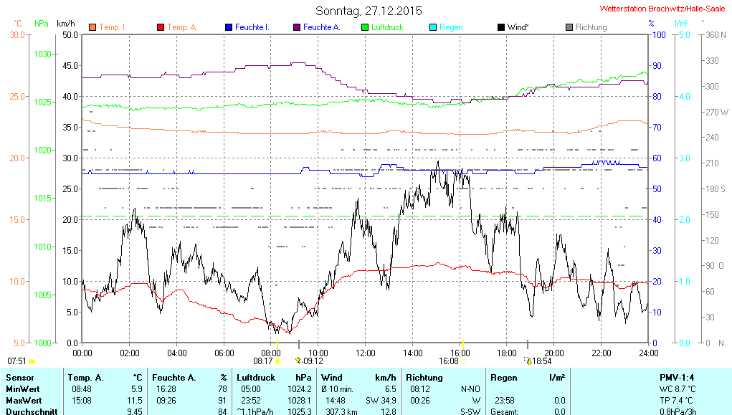732x415 pixels.
Task: Select the Richtung column header in table
Action: coord(424,377)
